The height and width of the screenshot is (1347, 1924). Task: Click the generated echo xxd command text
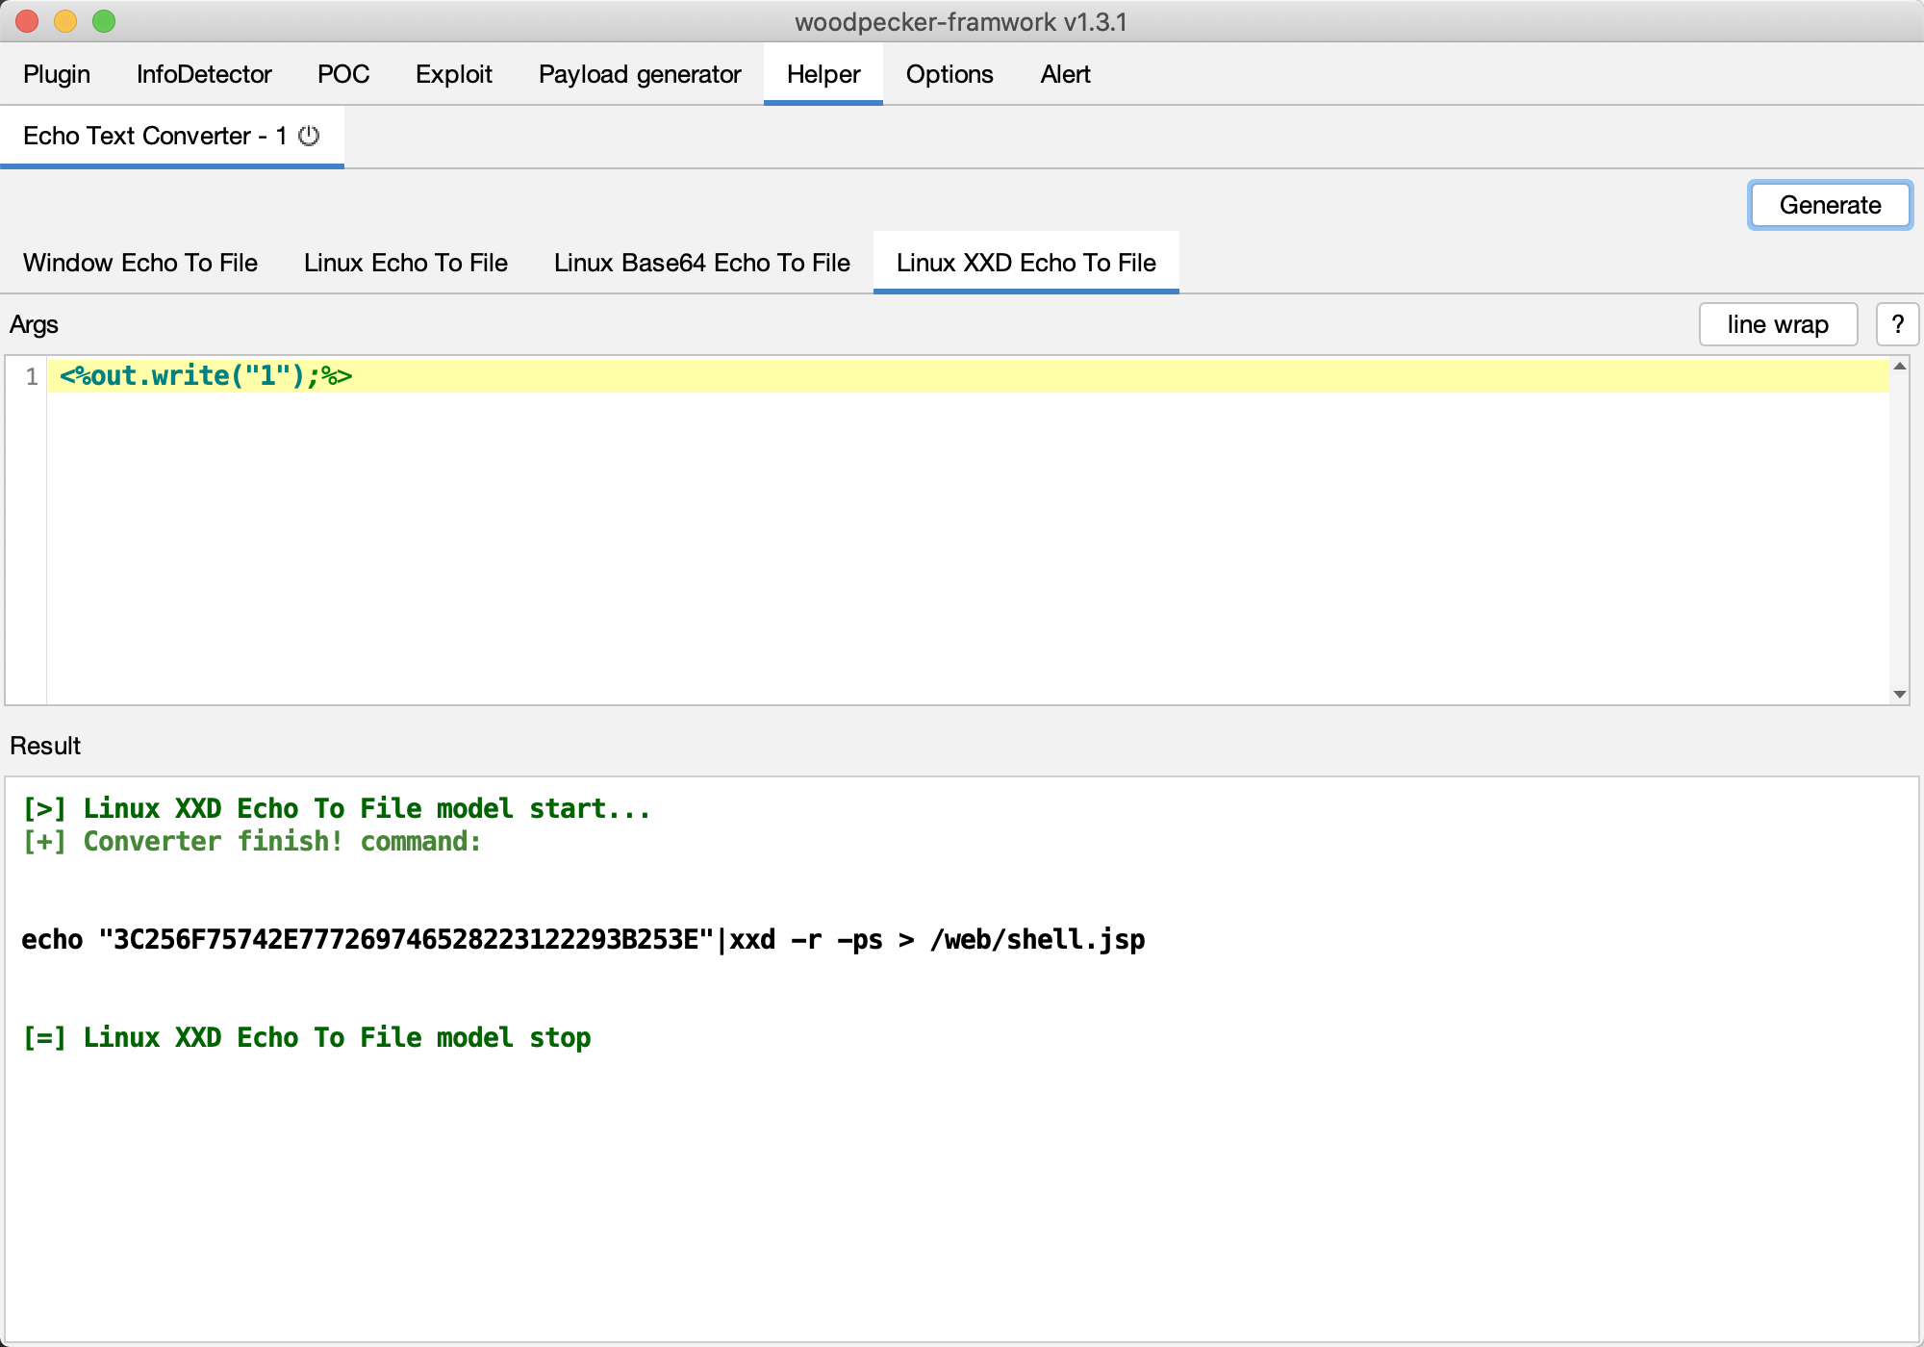(583, 940)
